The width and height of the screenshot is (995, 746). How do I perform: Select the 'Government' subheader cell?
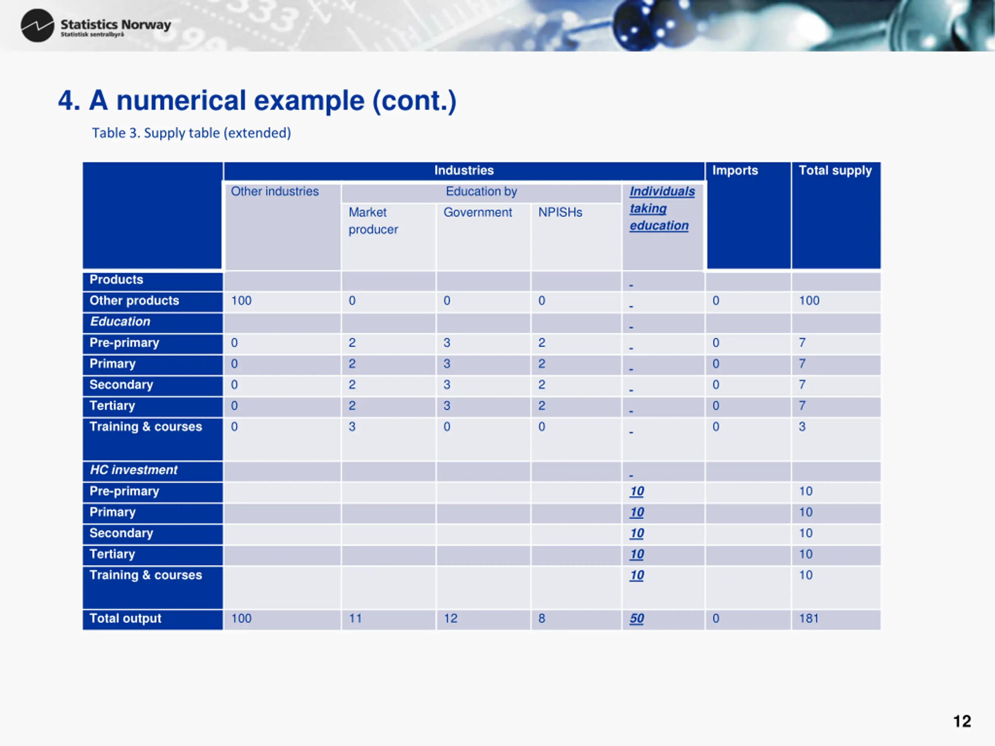coord(483,237)
